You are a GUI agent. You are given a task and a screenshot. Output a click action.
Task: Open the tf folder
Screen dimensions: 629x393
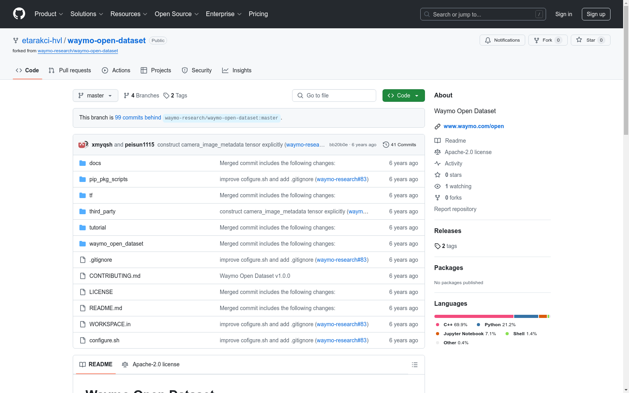click(91, 195)
